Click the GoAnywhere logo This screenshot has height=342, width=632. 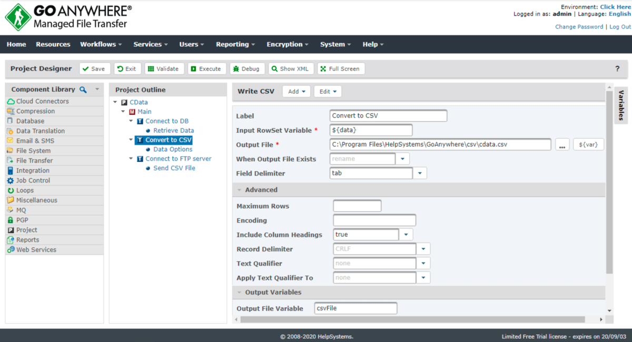(68, 17)
